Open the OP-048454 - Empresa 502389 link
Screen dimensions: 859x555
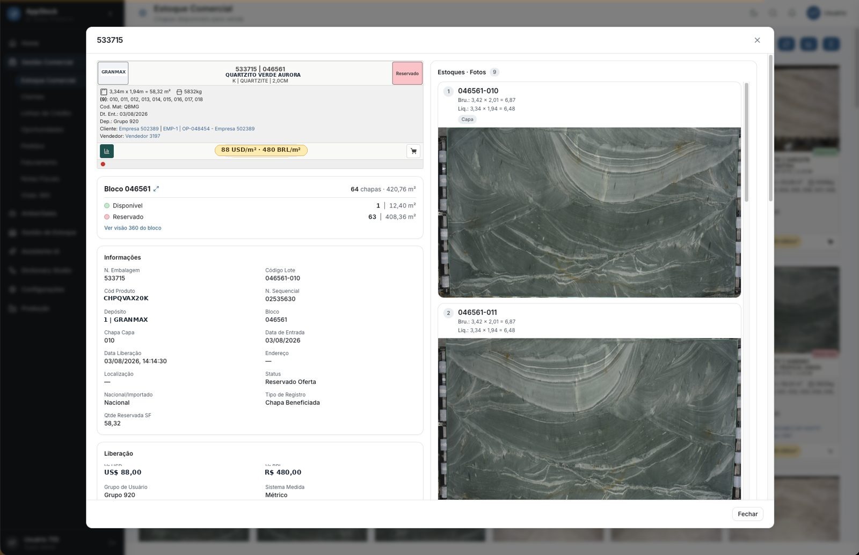click(219, 129)
